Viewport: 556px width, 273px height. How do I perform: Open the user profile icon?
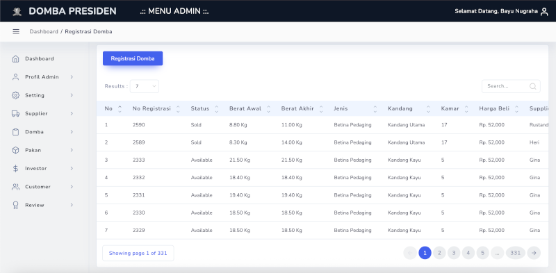click(x=544, y=12)
